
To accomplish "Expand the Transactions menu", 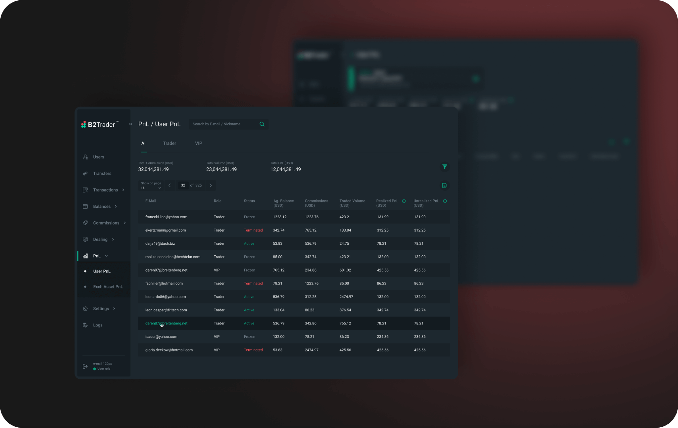I will [105, 190].
